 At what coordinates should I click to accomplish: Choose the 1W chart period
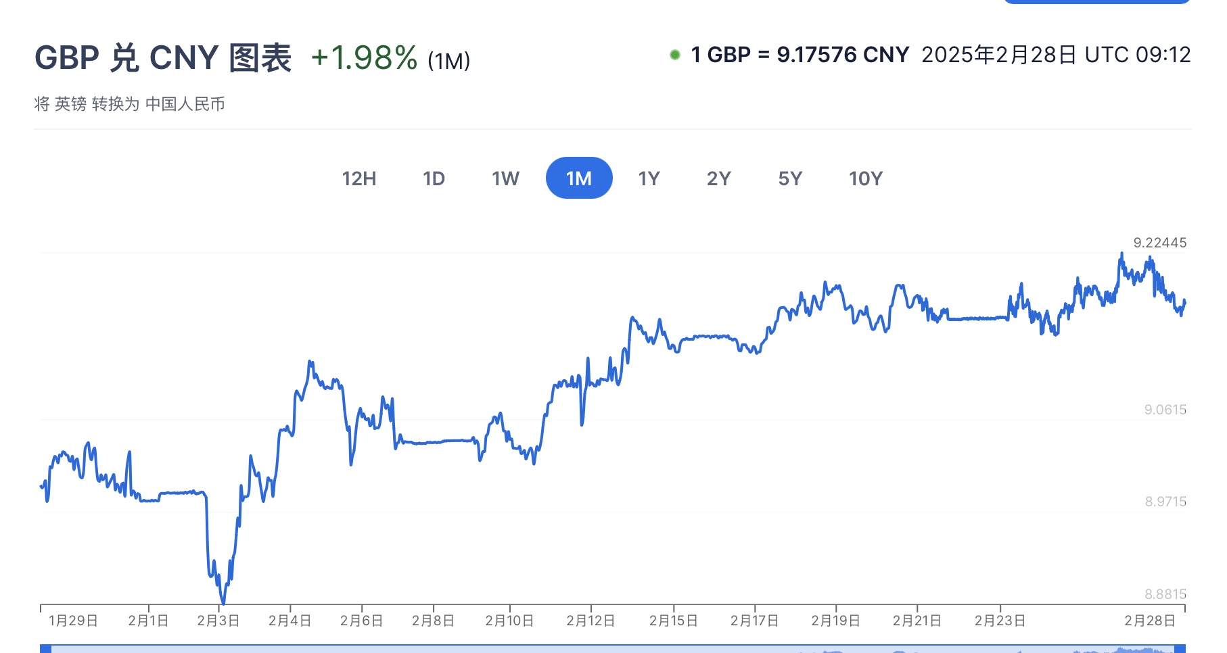[505, 178]
